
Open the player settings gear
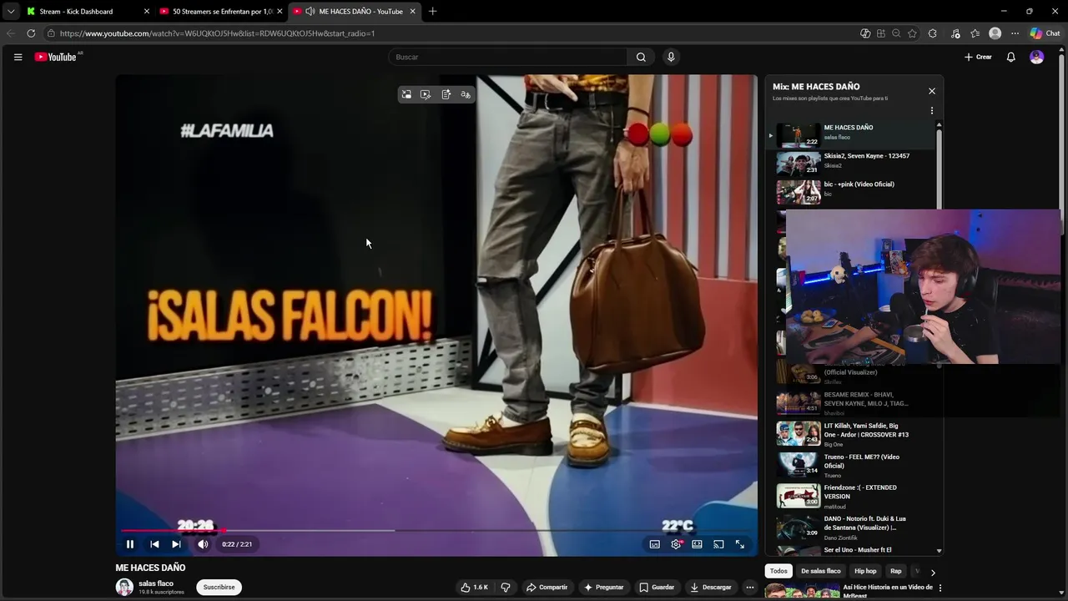pyautogui.click(x=677, y=544)
